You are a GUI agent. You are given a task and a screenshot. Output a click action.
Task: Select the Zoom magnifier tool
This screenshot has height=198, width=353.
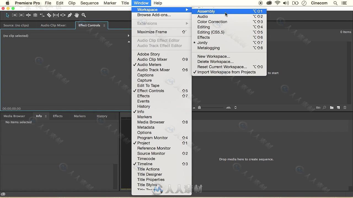84,15
